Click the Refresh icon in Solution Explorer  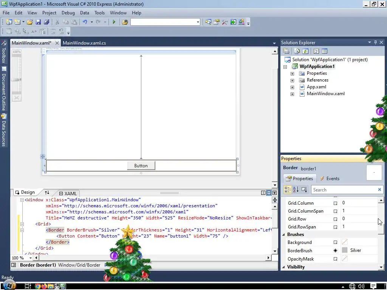[x=305, y=51]
